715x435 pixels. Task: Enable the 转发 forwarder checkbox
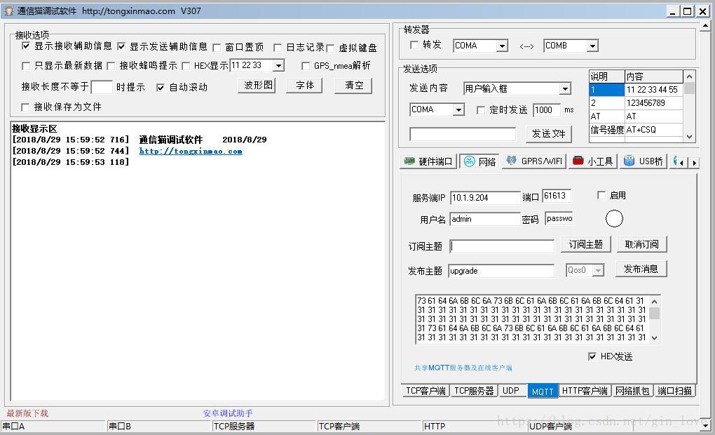coord(414,45)
